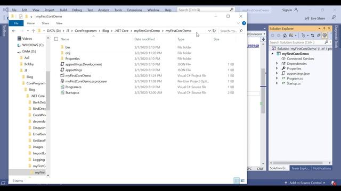This screenshot has width=341, height=191.
Task: Click the Sign in link
Action: pyautogui.click(x=287, y=10)
